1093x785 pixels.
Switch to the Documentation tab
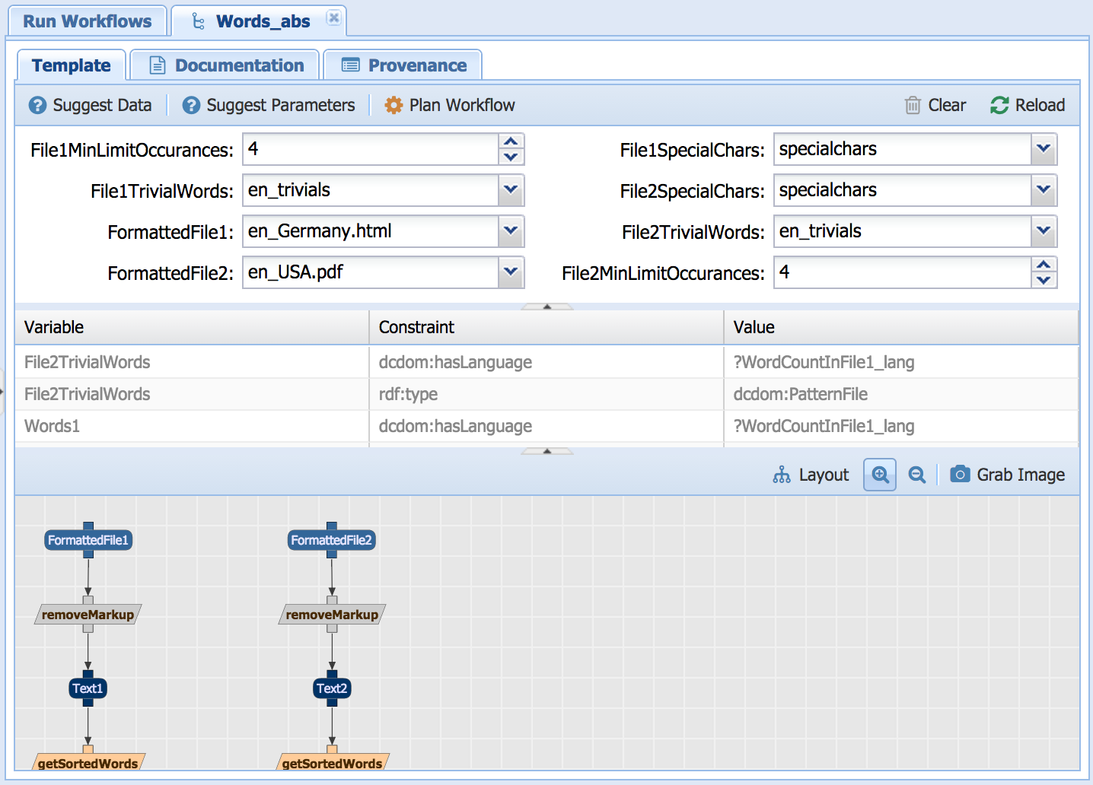[226, 65]
